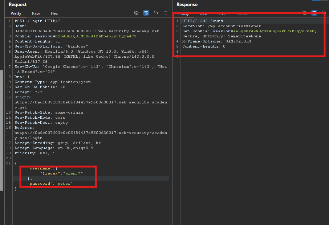Screen dimensions: 329x225
Task: Click the 'Sec-Ch-Ua: "Google Chrome"' header line
Action: click(91, 67)
